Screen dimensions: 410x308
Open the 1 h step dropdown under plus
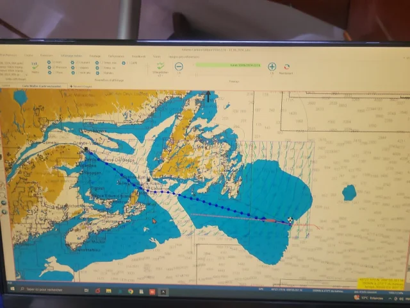pyautogui.click(x=272, y=73)
